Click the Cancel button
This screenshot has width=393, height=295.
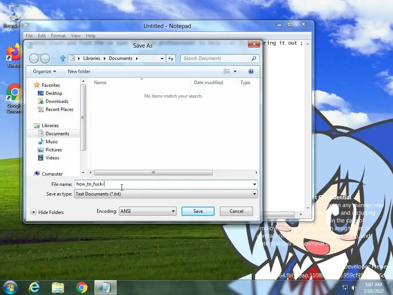[236, 211]
